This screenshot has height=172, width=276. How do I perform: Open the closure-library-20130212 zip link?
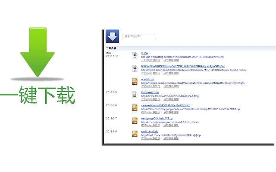(x=166, y=105)
